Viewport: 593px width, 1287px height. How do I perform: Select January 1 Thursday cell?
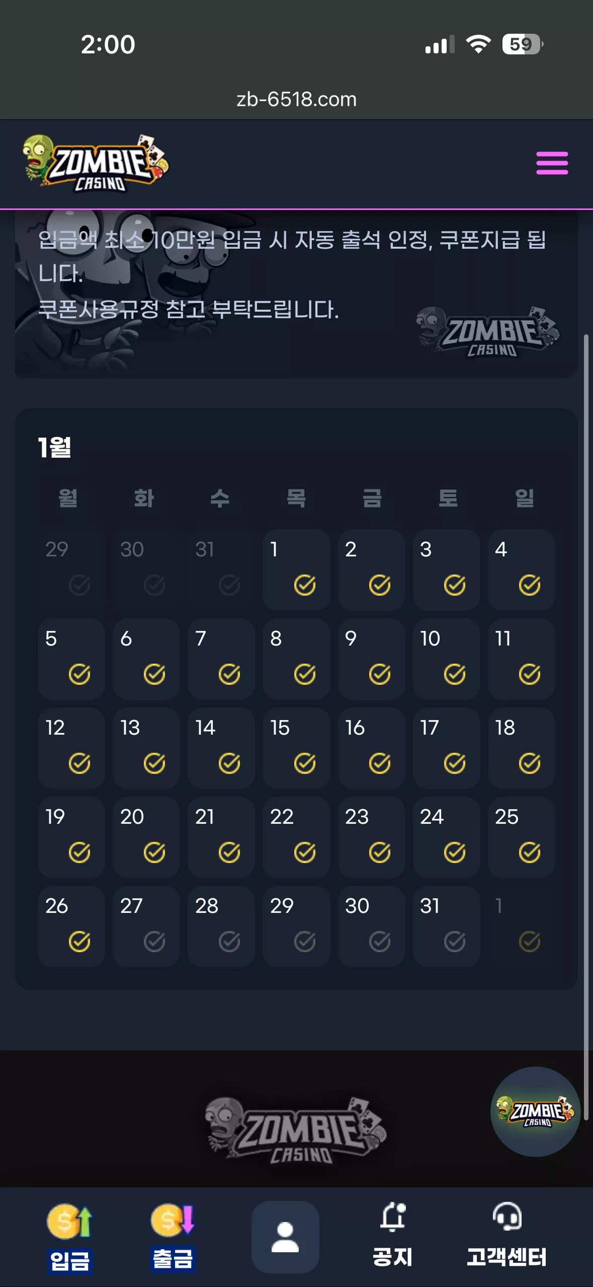coord(296,569)
